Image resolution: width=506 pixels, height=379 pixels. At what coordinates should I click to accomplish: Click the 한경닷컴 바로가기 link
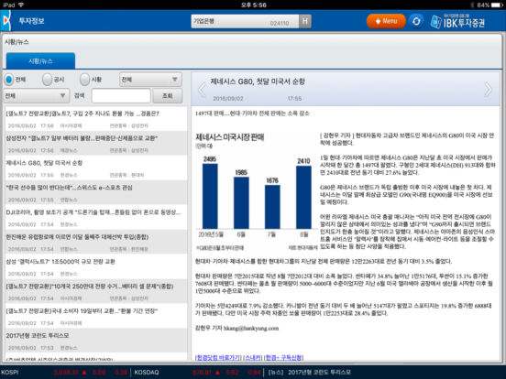218,357
